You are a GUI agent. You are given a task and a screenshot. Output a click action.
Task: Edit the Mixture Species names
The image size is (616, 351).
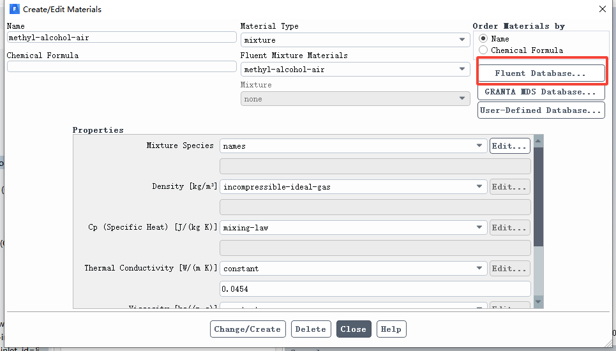(510, 146)
